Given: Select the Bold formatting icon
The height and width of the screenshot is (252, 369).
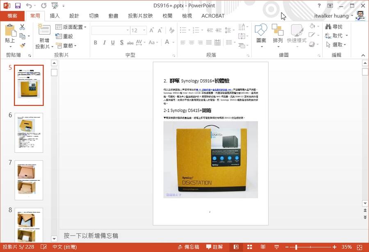Looking at the screenshot, I should click(x=95, y=42).
